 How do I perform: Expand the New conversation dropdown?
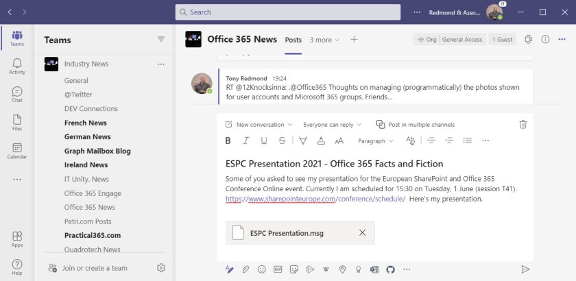(x=259, y=125)
